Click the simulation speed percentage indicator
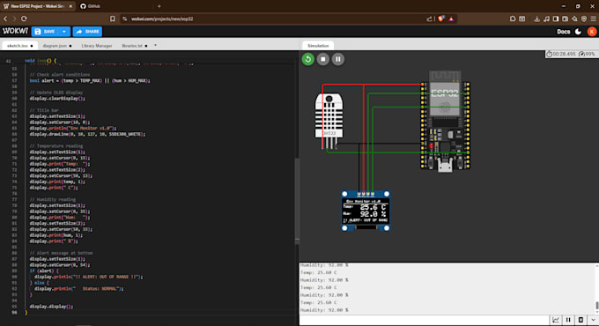Image resolution: width=599 pixels, height=326 pixels. click(x=588, y=54)
